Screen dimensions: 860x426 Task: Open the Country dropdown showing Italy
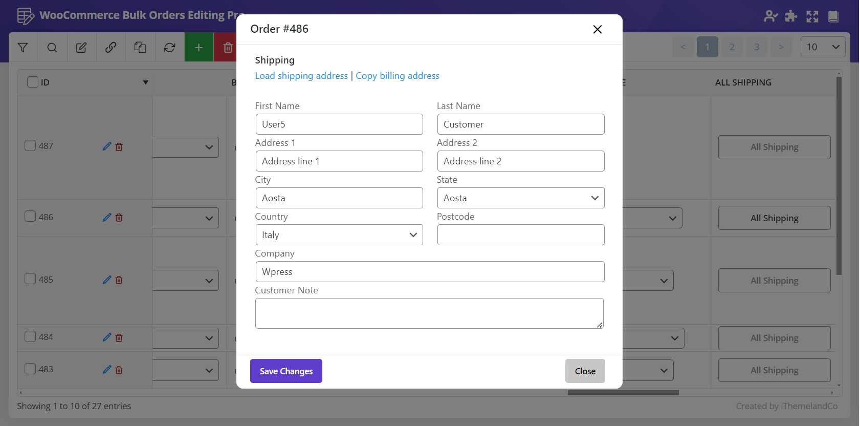point(339,235)
